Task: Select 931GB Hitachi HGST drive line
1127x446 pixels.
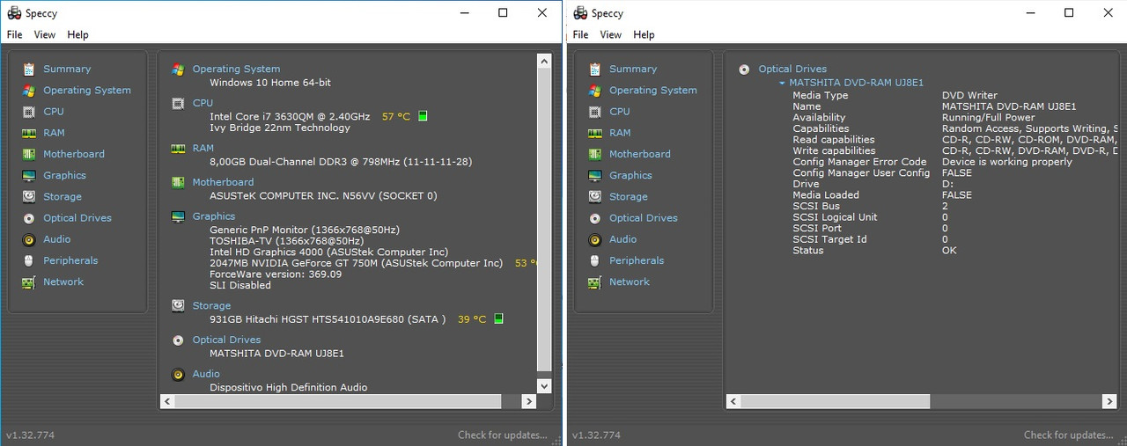Action: 328,319
